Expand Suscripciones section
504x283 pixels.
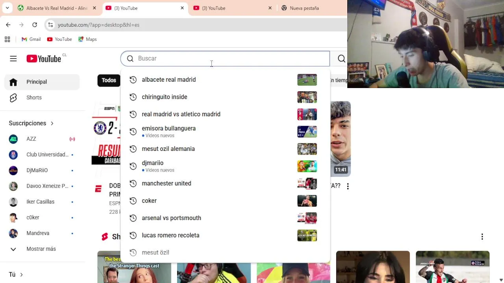coord(31,123)
